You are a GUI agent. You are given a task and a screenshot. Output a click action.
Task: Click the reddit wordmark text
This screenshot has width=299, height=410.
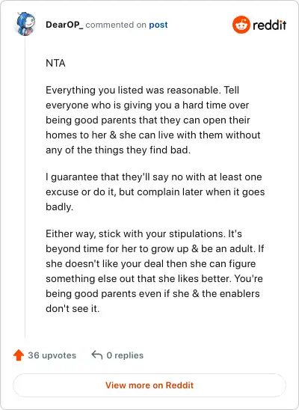(x=269, y=25)
